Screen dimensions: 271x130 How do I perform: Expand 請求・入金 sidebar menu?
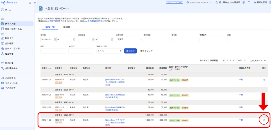17,24
